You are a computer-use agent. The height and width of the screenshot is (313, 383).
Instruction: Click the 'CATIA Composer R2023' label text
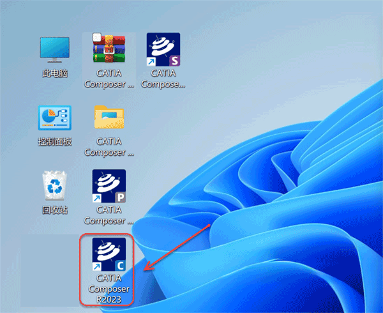109,289
